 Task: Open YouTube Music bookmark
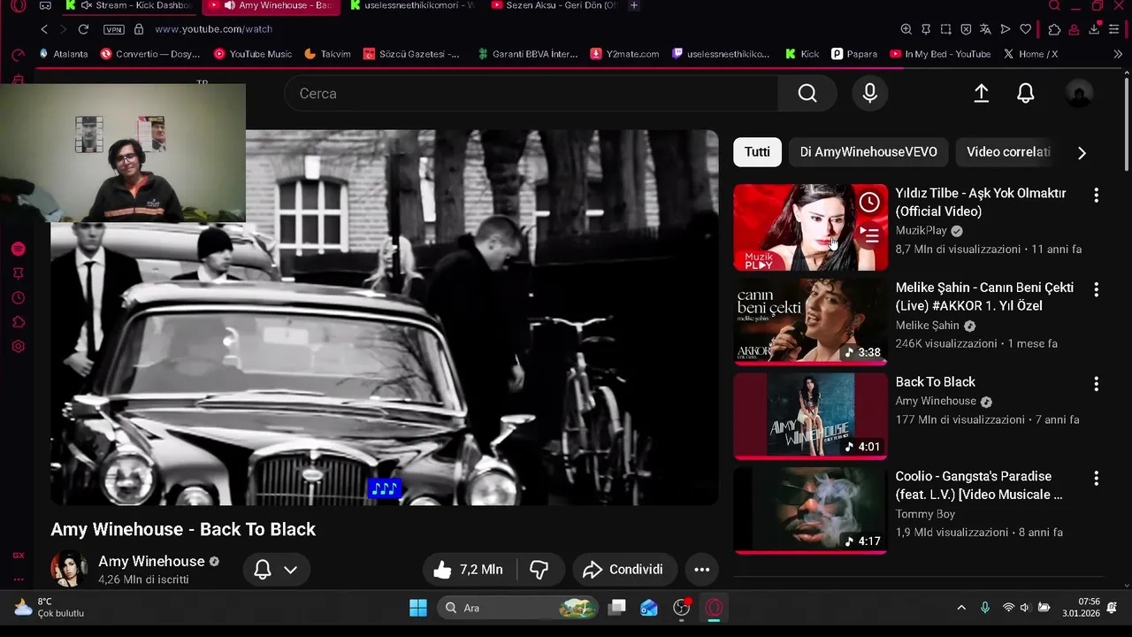[x=253, y=54]
